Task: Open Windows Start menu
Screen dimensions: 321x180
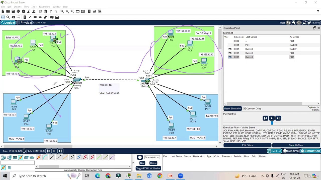Action: [5, 176]
